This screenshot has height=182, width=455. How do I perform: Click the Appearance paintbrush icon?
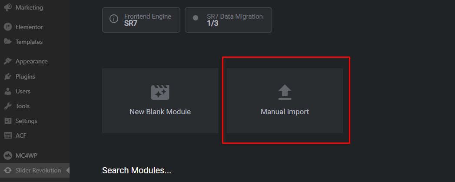pyautogui.click(x=7, y=61)
